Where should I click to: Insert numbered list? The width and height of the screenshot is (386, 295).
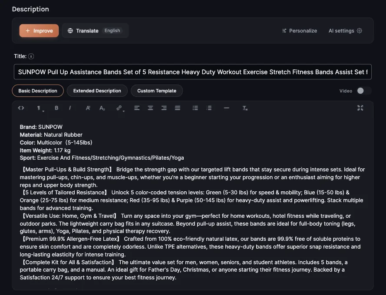pyautogui.click(x=209, y=108)
